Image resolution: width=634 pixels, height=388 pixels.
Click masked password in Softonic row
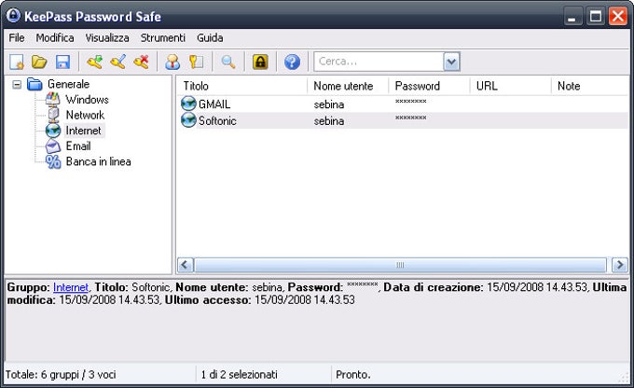coord(410,118)
